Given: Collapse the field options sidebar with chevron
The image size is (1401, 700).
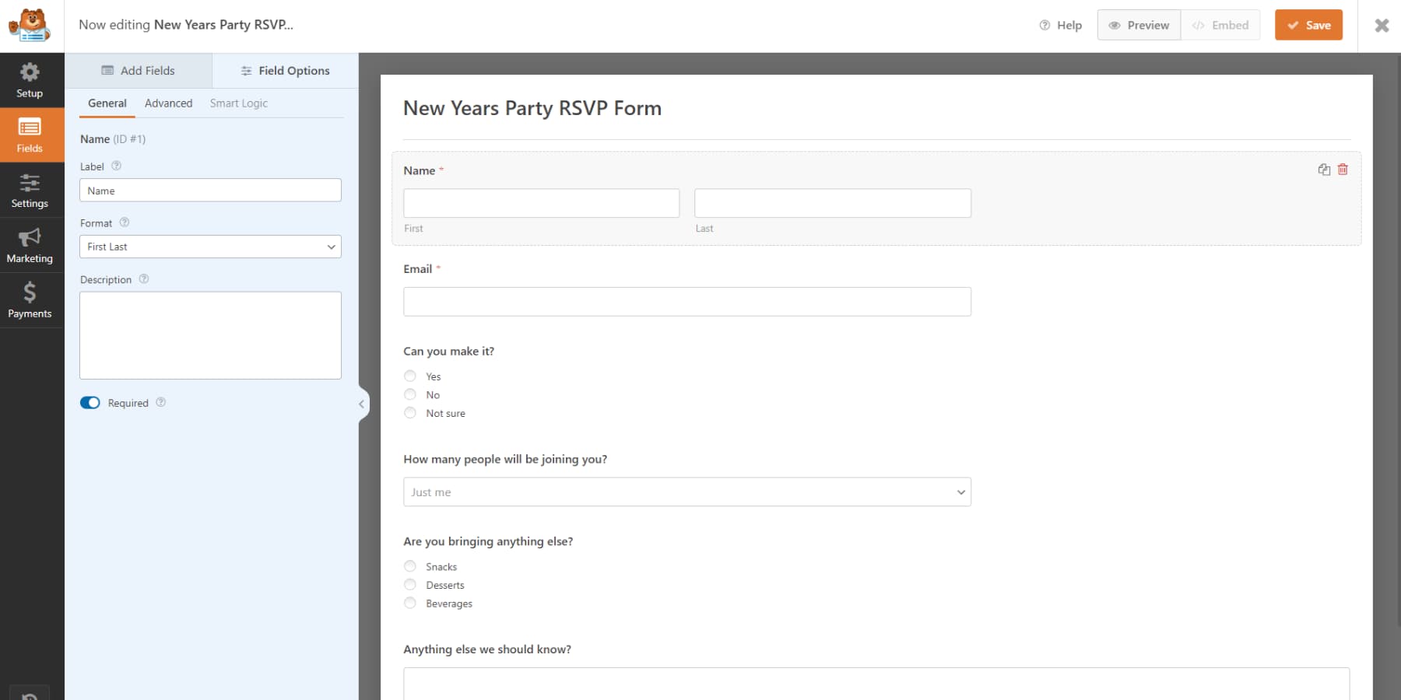Looking at the screenshot, I should click(x=361, y=404).
